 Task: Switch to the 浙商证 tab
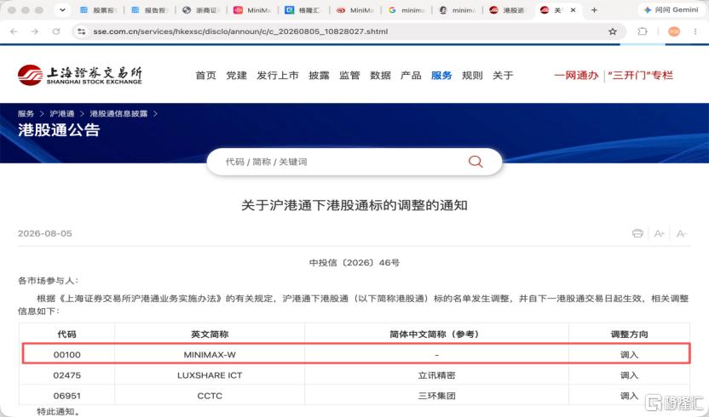point(201,10)
